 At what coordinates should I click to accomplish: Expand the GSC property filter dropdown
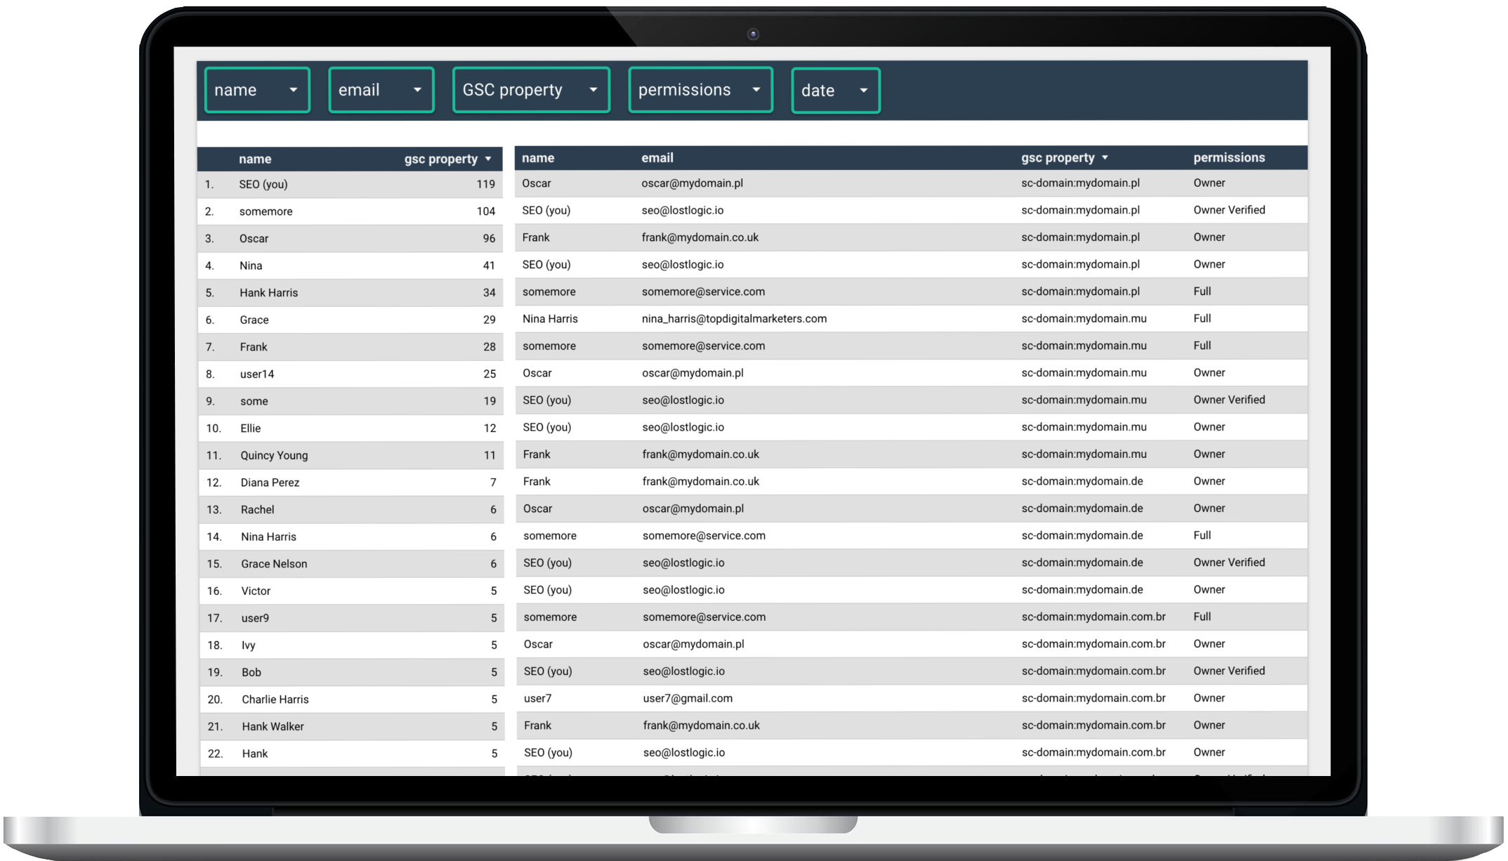pyautogui.click(x=531, y=90)
